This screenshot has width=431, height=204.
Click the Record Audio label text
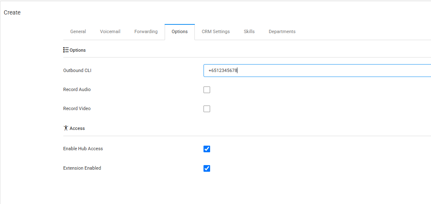point(77,90)
